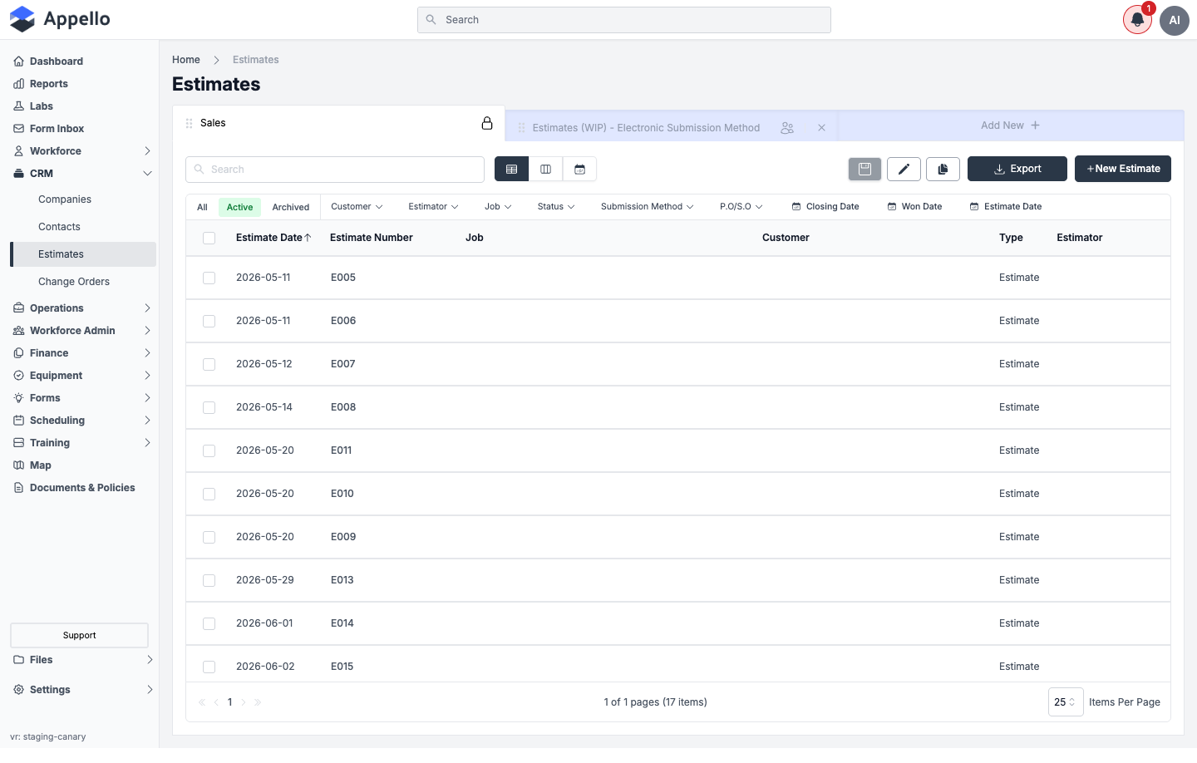Screen dimensions: 1197x763
Task: Switch to column board view icon
Action: coord(545,170)
